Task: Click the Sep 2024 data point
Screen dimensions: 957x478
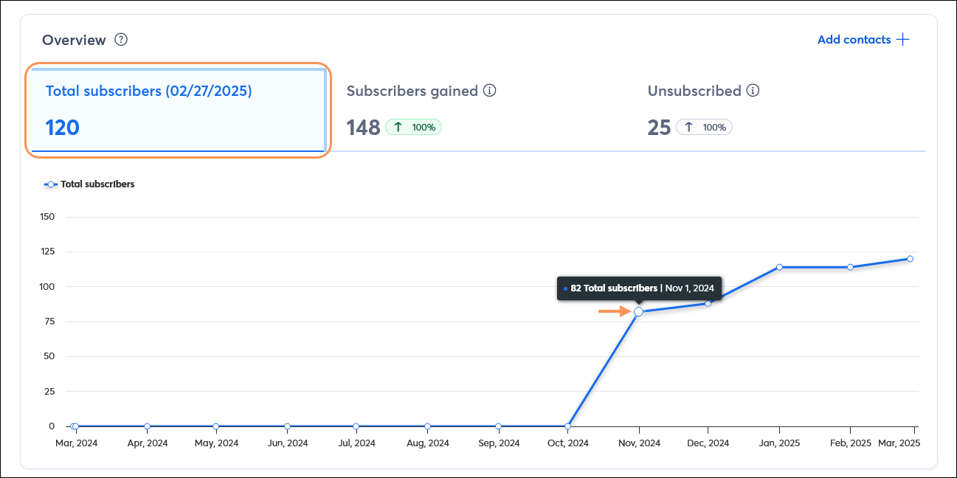Action: tap(498, 426)
